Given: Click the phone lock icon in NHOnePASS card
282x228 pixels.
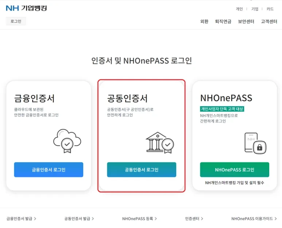Looking at the screenshot, I should [255, 143].
